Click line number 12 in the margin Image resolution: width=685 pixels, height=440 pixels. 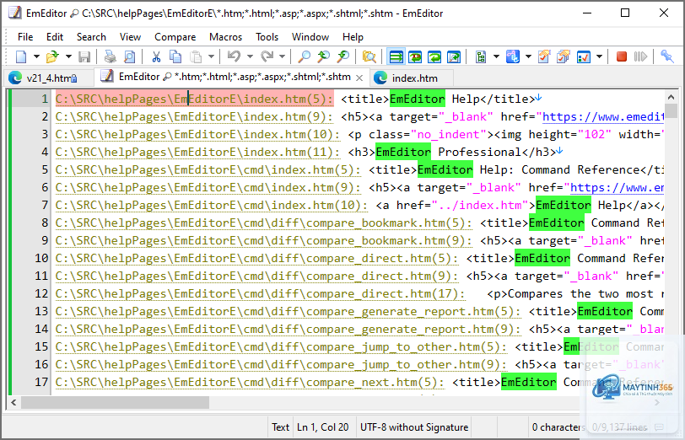[x=41, y=294]
